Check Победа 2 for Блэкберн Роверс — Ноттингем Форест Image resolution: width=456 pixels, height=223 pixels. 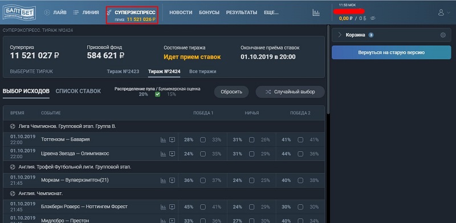300,207
